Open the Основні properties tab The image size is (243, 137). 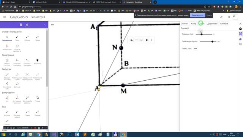point(185,24)
